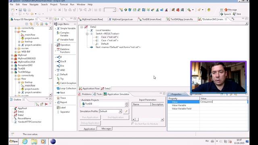Select the Data2 bottom editor tab
This screenshot has height=145, width=258.
pos(106,89)
